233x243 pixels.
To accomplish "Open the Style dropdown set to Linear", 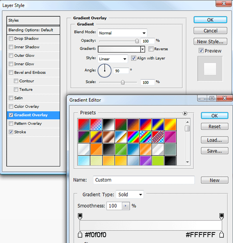I will [113, 59].
